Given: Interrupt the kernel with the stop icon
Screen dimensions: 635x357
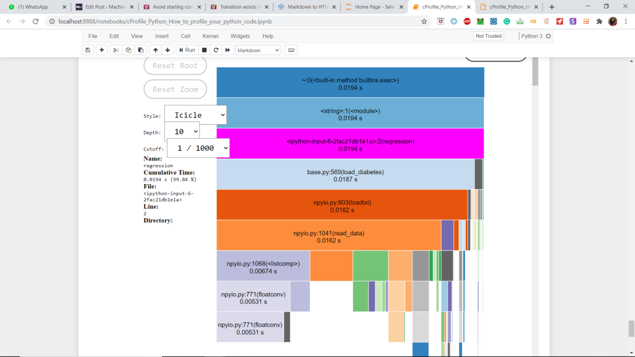Looking at the screenshot, I should point(203,50).
